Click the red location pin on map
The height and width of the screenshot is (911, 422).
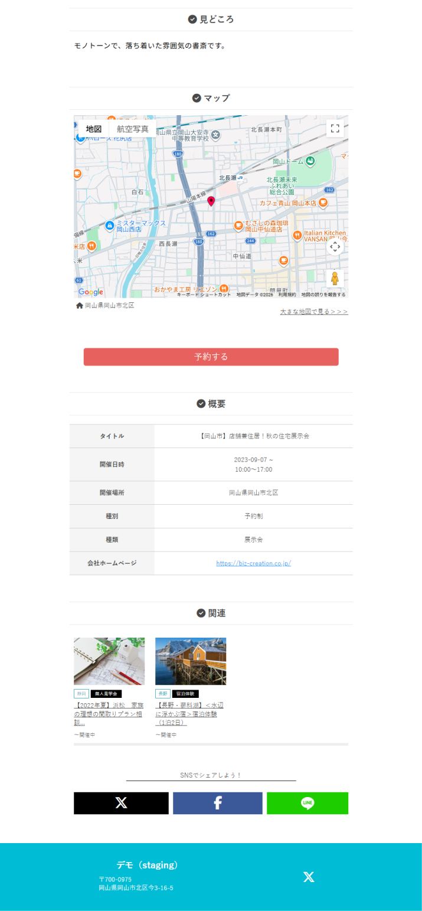pos(211,201)
